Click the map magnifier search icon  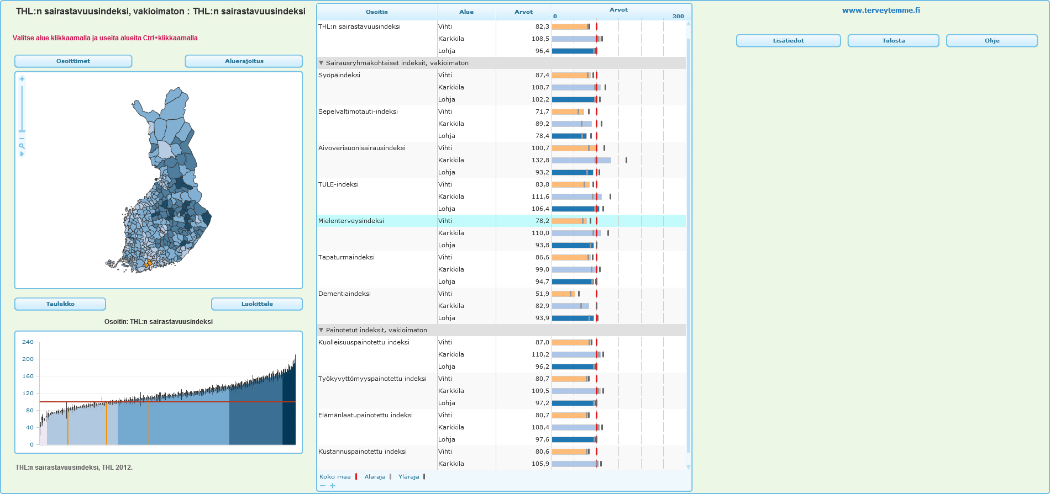[x=22, y=146]
